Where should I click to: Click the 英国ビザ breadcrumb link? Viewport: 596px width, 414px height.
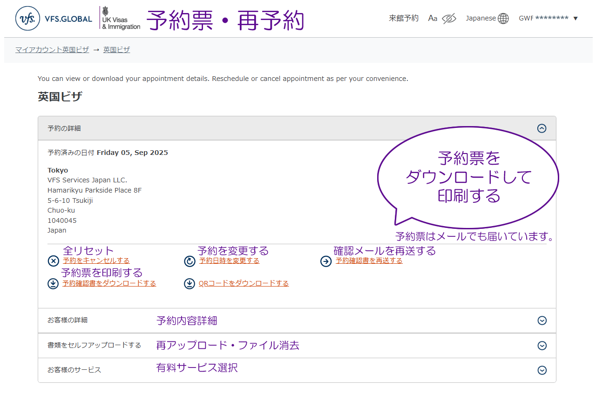[x=116, y=50]
